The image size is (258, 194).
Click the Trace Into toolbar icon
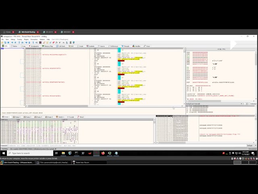[26, 42]
